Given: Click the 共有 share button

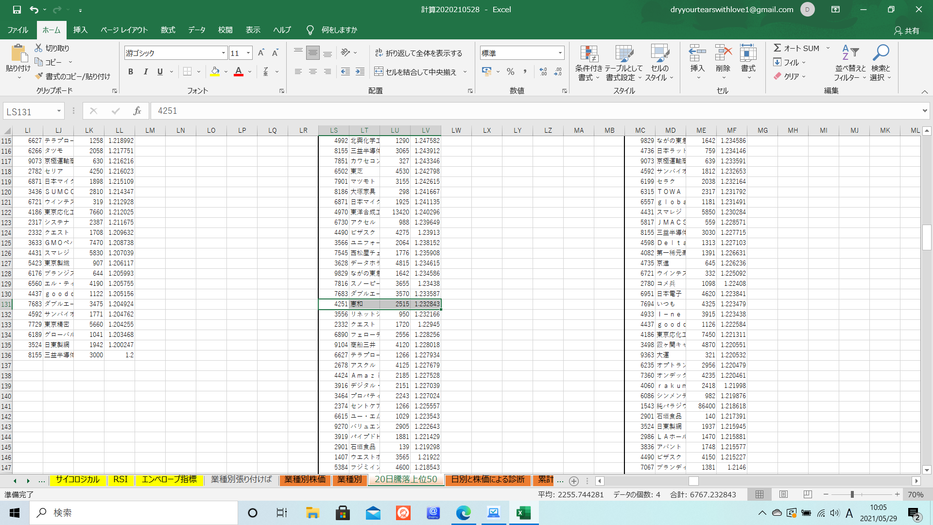Looking at the screenshot, I should point(907,31).
